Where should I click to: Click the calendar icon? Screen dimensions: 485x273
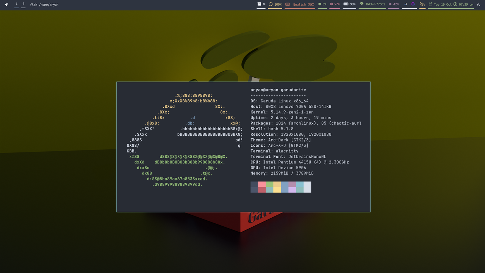(430, 4)
